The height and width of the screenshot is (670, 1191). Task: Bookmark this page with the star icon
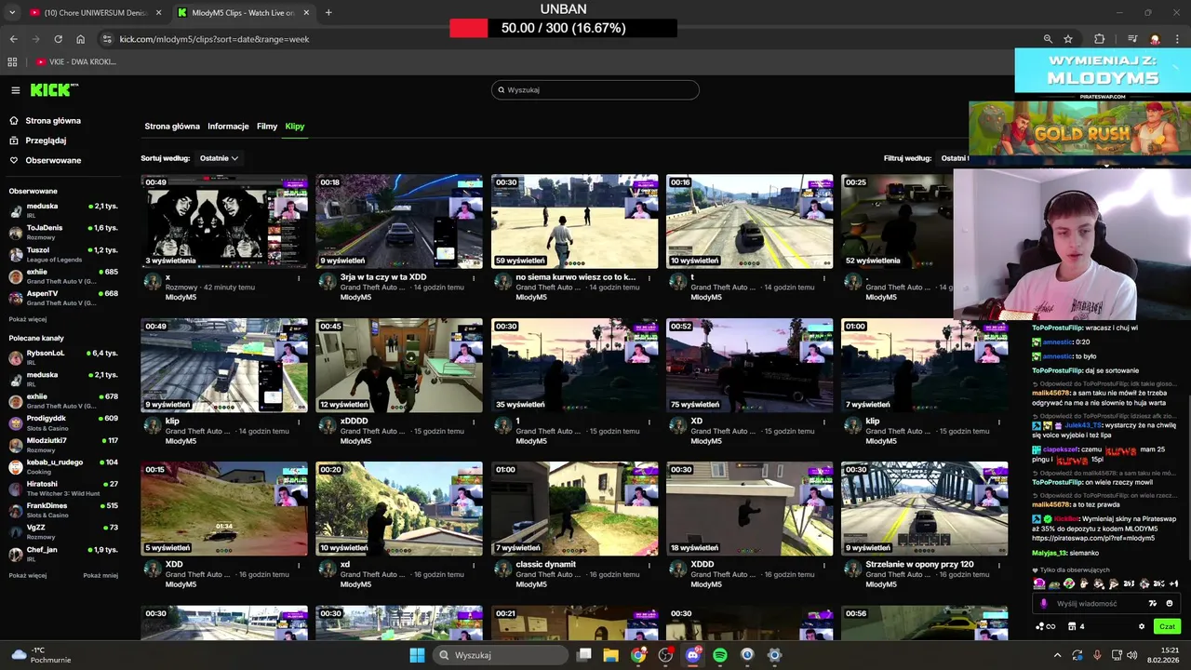tap(1068, 39)
